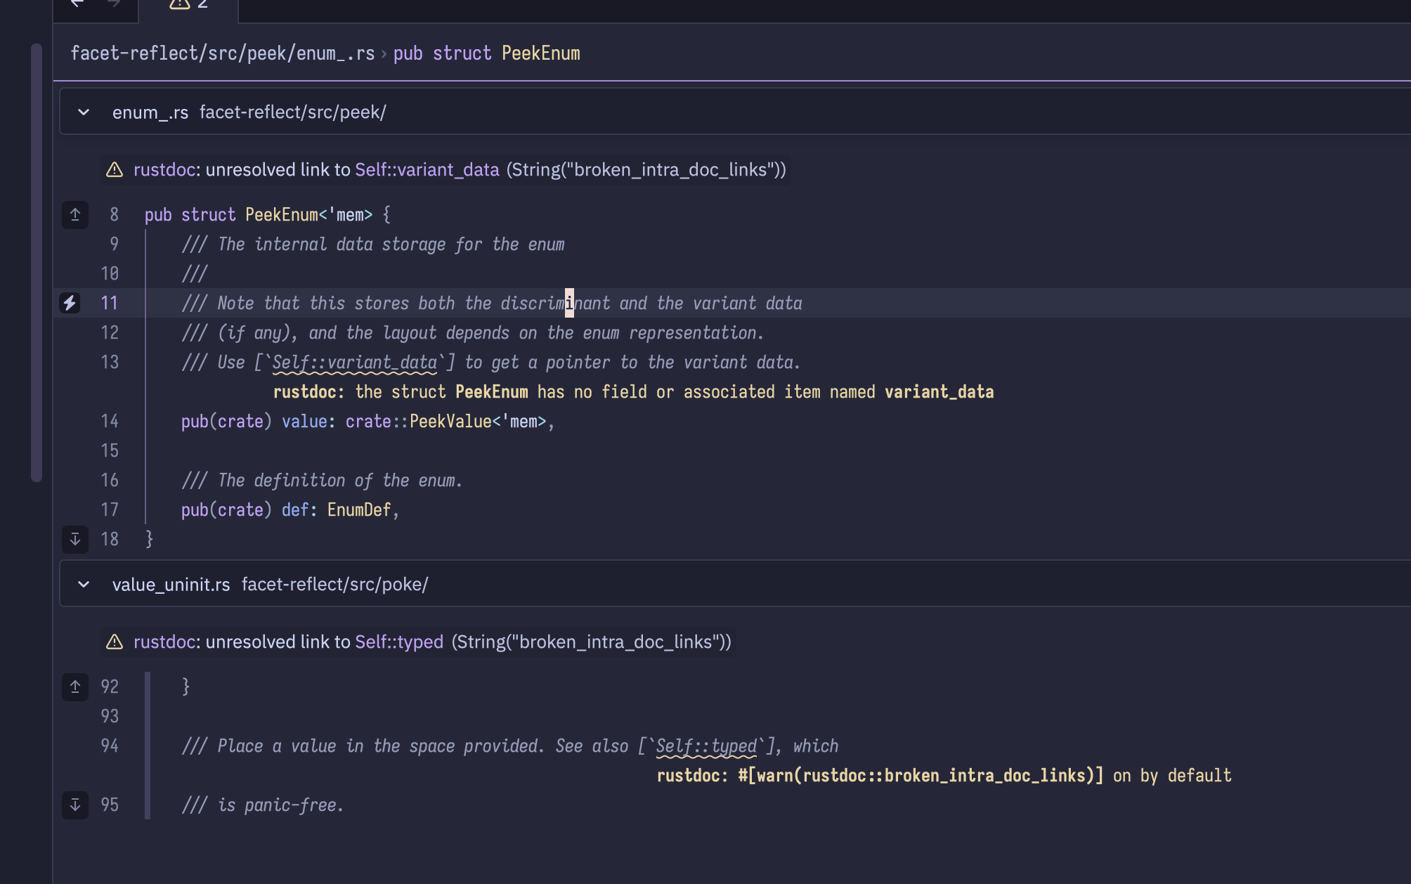Image resolution: width=1411 pixels, height=884 pixels.
Task: Click the forward navigation arrow
Action: tap(113, 4)
